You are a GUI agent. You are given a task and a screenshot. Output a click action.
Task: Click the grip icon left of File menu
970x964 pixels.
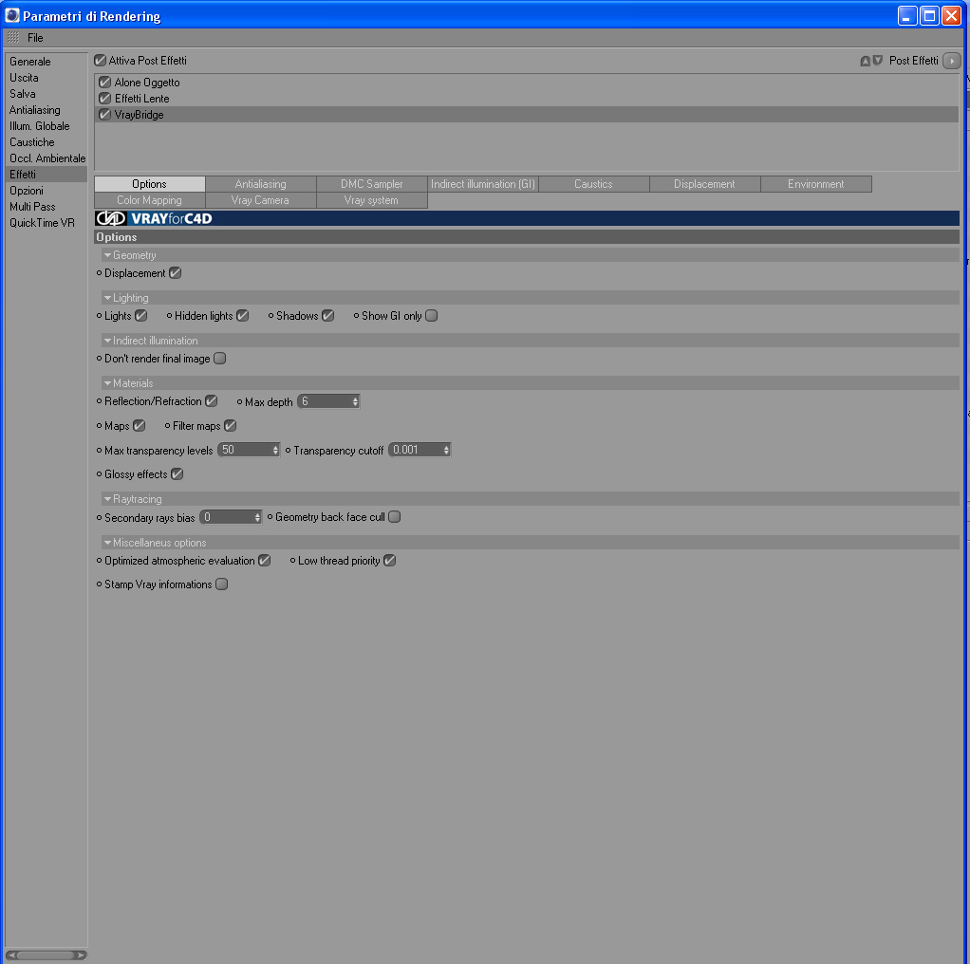click(x=13, y=38)
